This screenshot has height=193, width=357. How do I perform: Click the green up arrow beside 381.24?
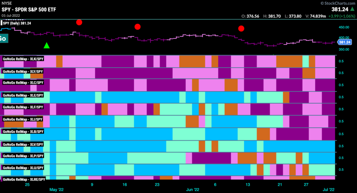point(352,9)
